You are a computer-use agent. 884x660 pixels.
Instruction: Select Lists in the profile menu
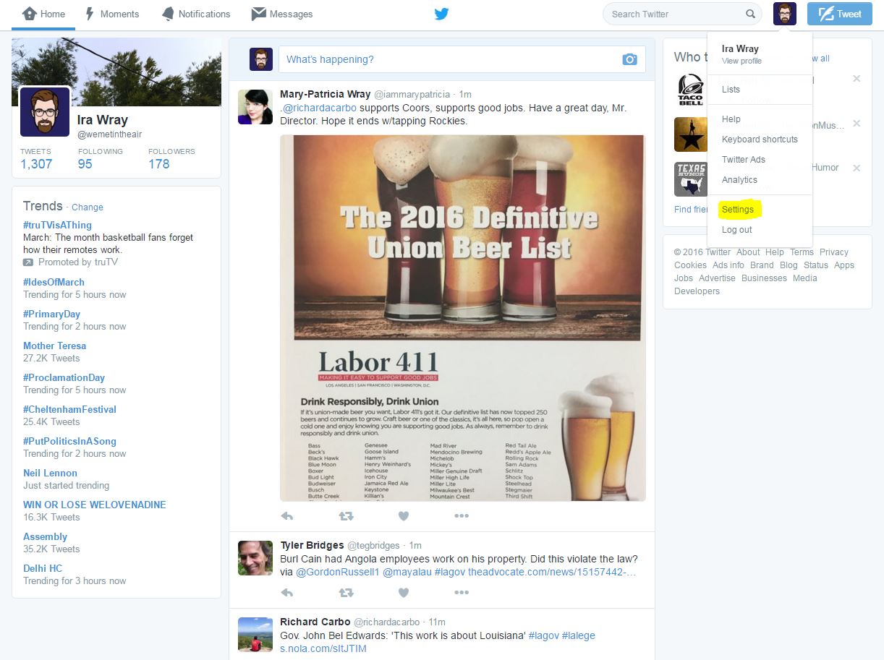point(731,90)
